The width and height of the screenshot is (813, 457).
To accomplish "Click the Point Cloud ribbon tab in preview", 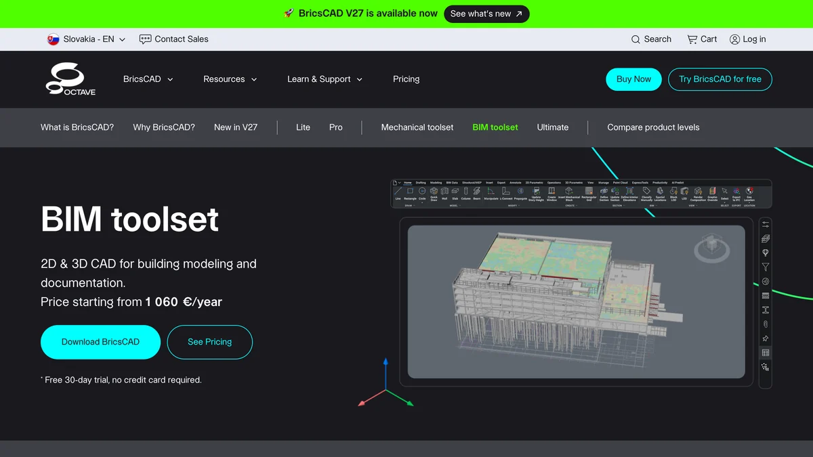I will (621, 183).
